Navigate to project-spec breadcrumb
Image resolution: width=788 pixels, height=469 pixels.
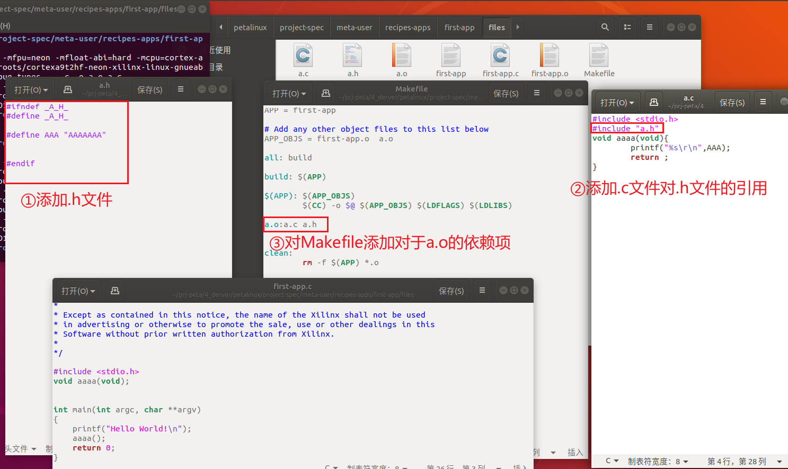(x=302, y=28)
